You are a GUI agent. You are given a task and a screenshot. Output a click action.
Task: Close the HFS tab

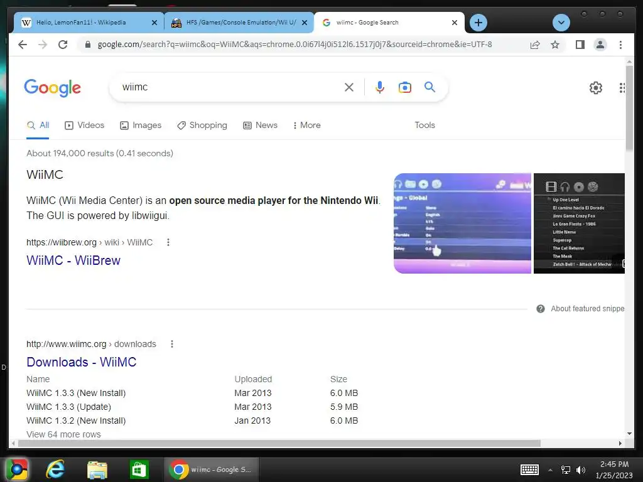305,23
